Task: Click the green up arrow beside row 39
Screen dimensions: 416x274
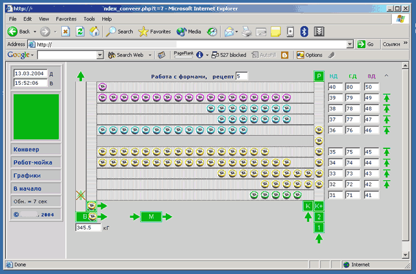Action: click(386, 98)
